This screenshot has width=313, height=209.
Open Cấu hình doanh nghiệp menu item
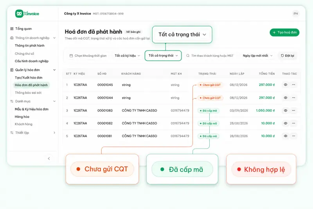(32, 61)
